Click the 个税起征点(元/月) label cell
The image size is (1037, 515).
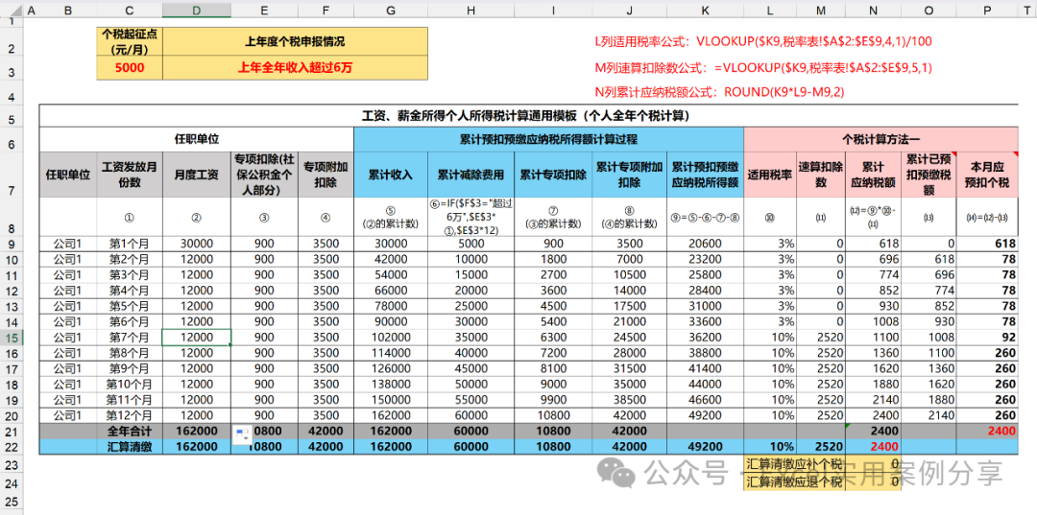[x=129, y=41]
